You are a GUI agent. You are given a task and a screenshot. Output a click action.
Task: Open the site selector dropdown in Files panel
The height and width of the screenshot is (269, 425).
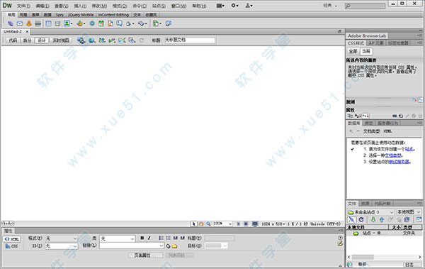[370, 212]
